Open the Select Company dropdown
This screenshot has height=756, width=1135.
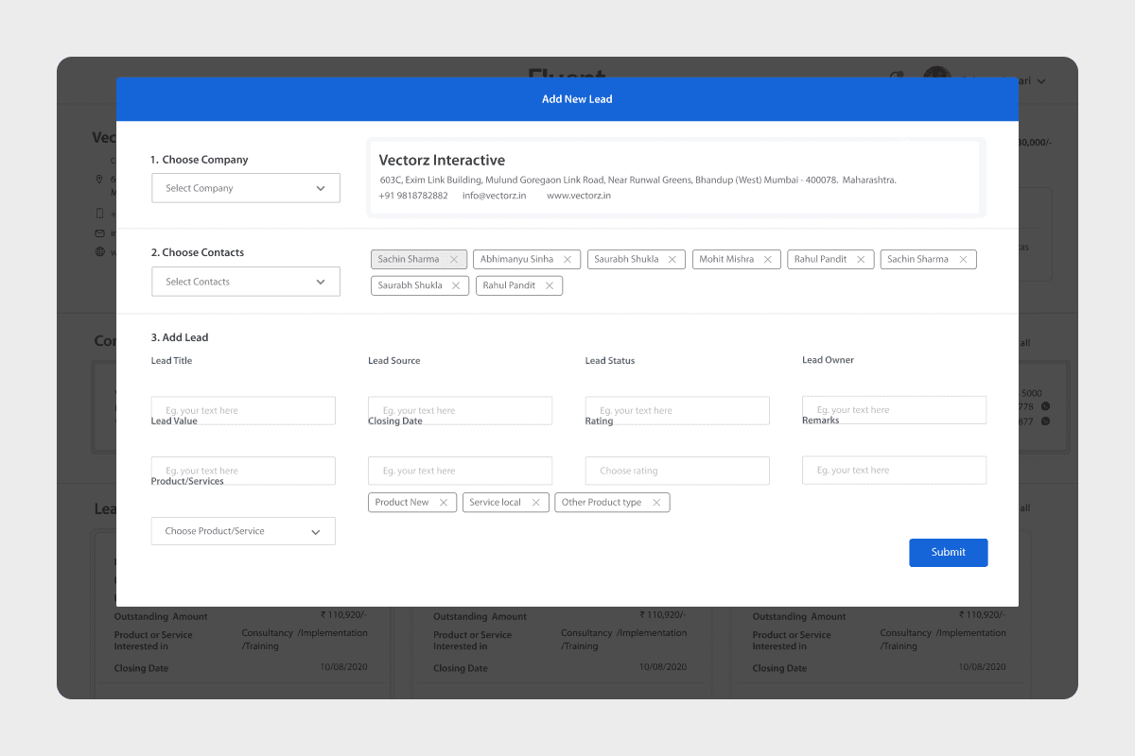[246, 188]
